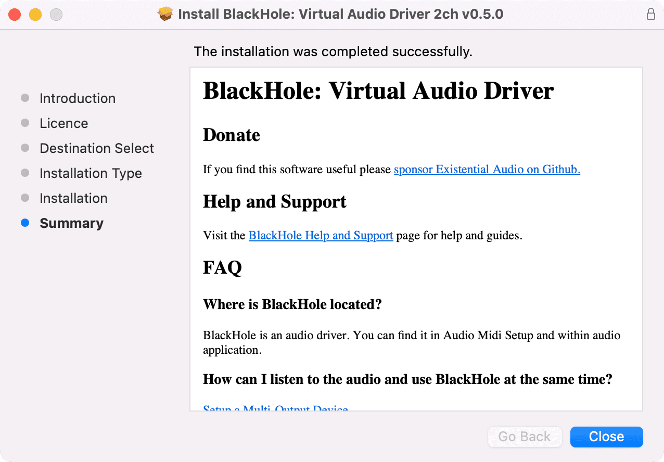
Task: Click the yellow minimize window button
Action: [35, 15]
